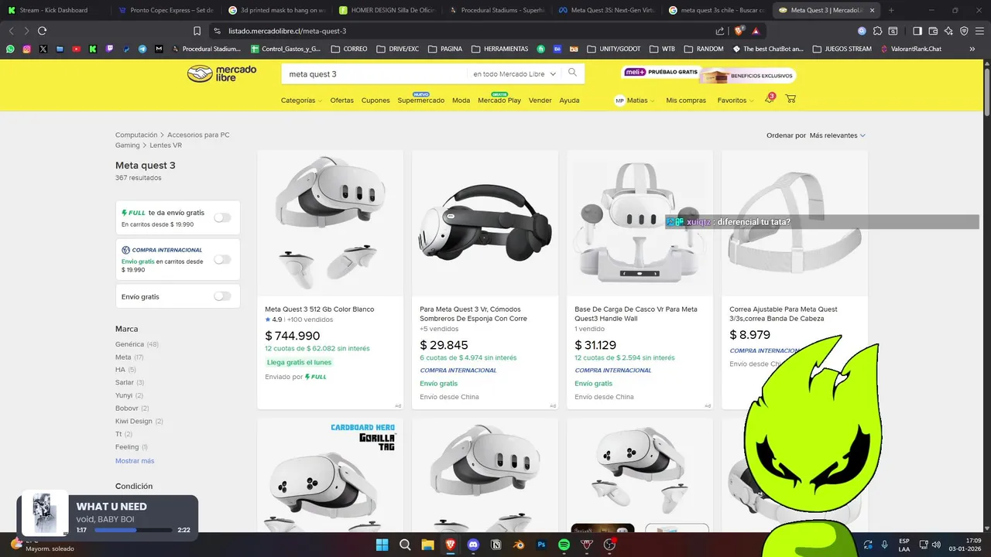Open the Kick bookmark icon
Image resolution: width=991 pixels, height=557 pixels.
[93, 49]
